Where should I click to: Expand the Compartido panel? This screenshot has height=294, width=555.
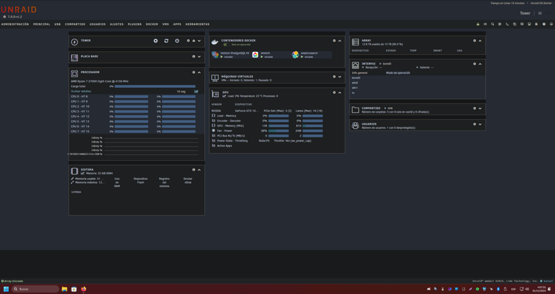pos(480,108)
